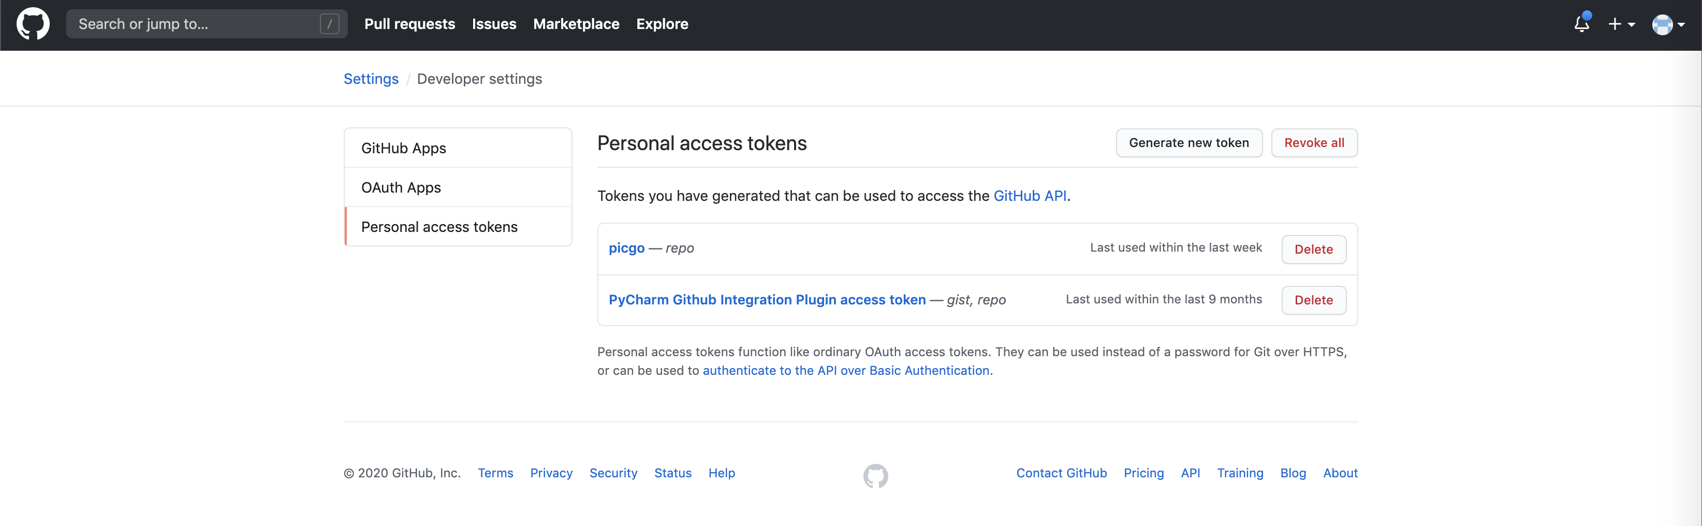Screen dimensions: 1702x526
Task: Delete the picgo token
Action: pyautogui.click(x=1313, y=249)
